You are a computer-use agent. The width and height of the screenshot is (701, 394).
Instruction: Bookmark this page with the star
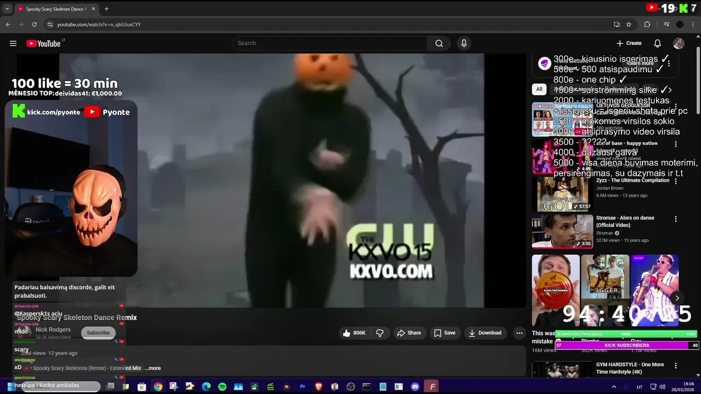[x=629, y=24]
